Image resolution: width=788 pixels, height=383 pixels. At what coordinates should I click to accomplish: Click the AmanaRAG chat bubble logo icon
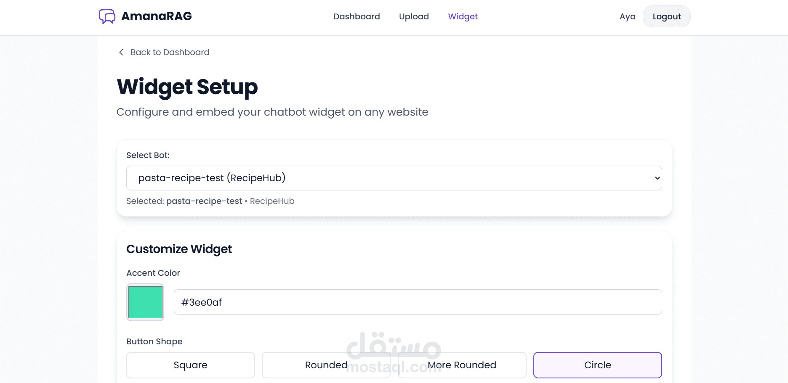[107, 16]
